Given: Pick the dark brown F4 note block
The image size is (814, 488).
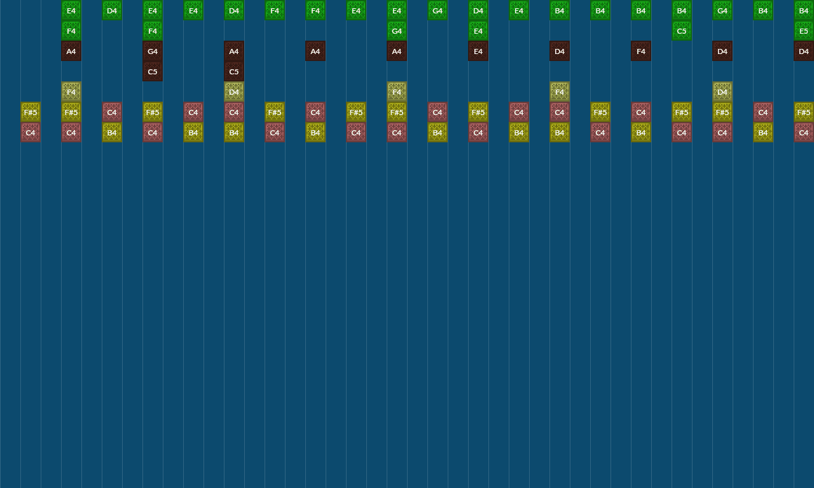Looking at the screenshot, I should 641,51.
